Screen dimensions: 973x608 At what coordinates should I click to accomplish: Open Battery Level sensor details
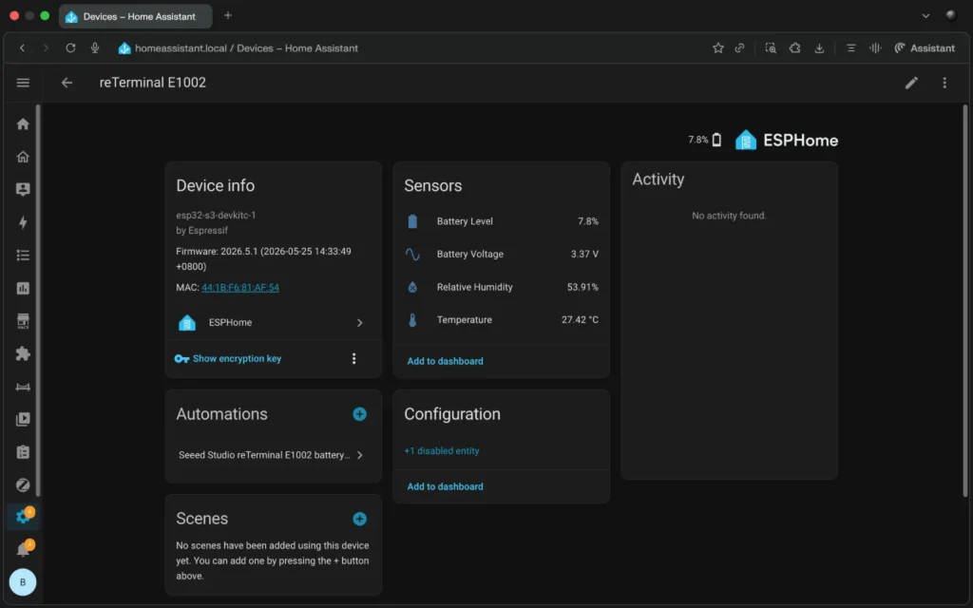(502, 221)
